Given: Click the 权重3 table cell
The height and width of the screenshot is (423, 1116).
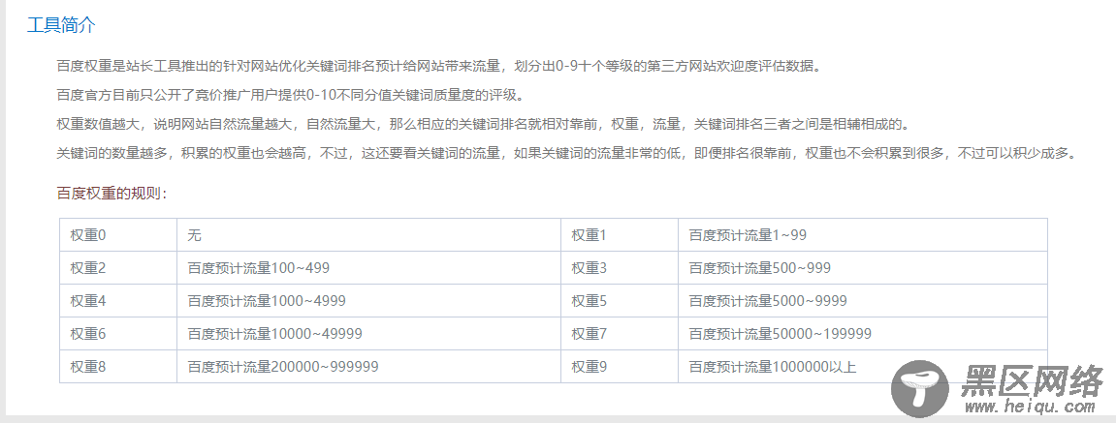Looking at the screenshot, I should click(620, 268).
